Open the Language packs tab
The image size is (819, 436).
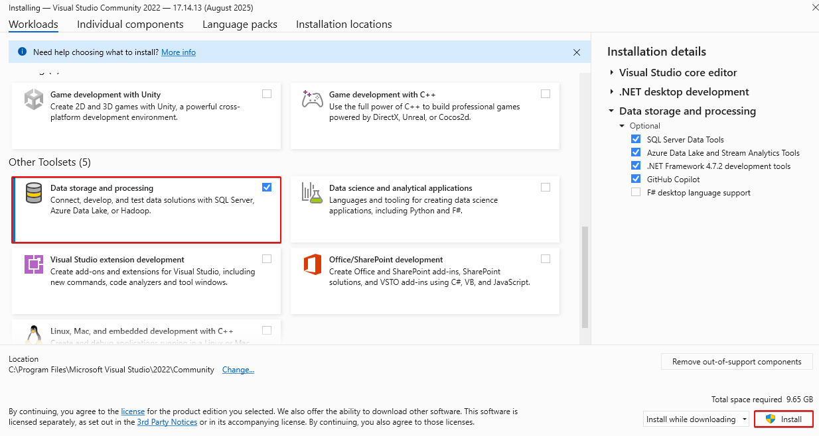tap(240, 25)
